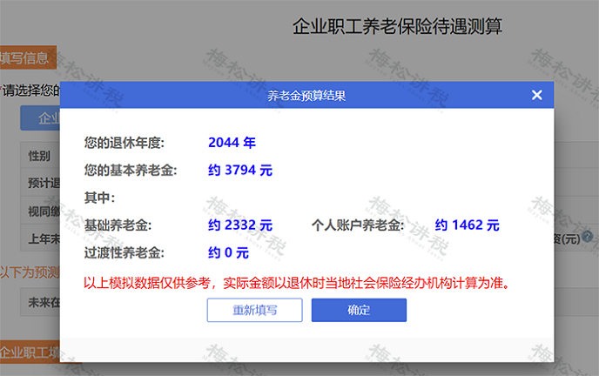Click the 确定 button
The height and width of the screenshot is (376, 599).
(x=359, y=311)
